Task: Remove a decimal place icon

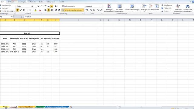Action: click(101, 10)
